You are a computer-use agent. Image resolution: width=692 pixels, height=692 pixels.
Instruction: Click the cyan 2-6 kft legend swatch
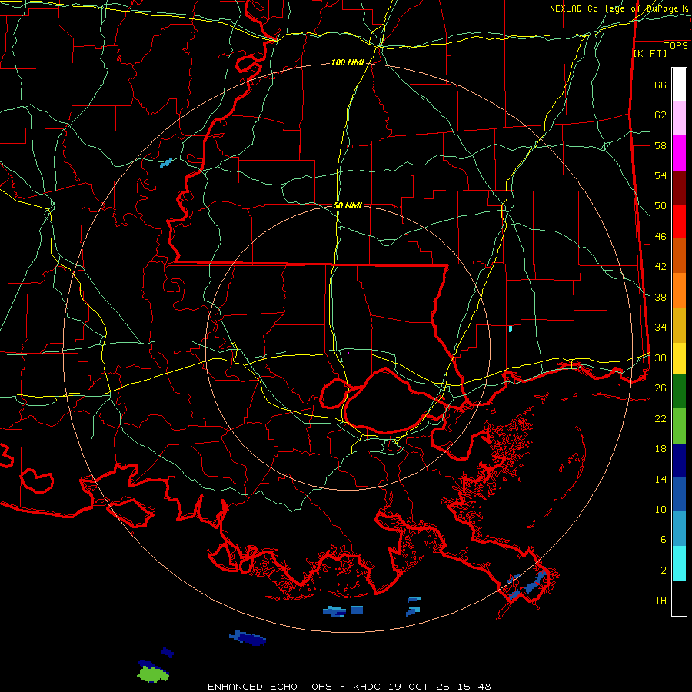point(679,564)
